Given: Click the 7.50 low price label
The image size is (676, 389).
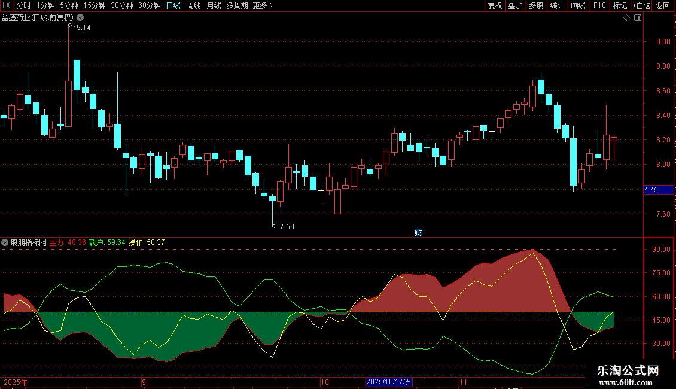Looking at the screenshot, I should coord(287,227).
